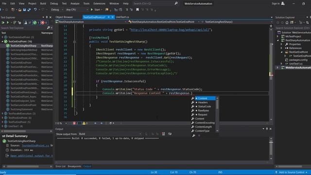Viewport: 311px width, 175px height.
Task: Toggle the passed tests filter badge
Action: (36, 23)
